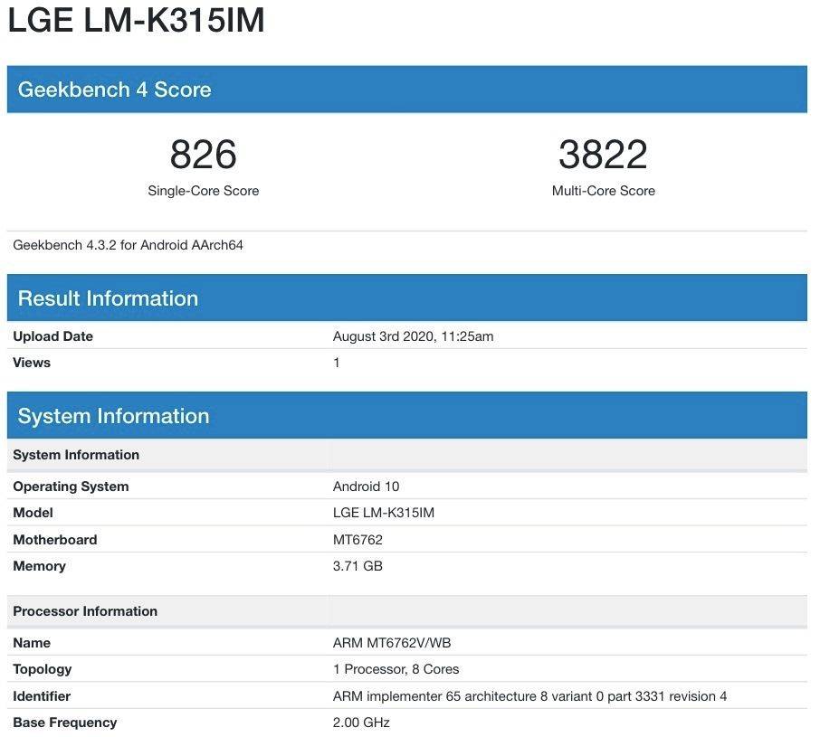The height and width of the screenshot is (737, 820).
Task: Click the 826 Single-Core score value
Action: coord(203,156)
